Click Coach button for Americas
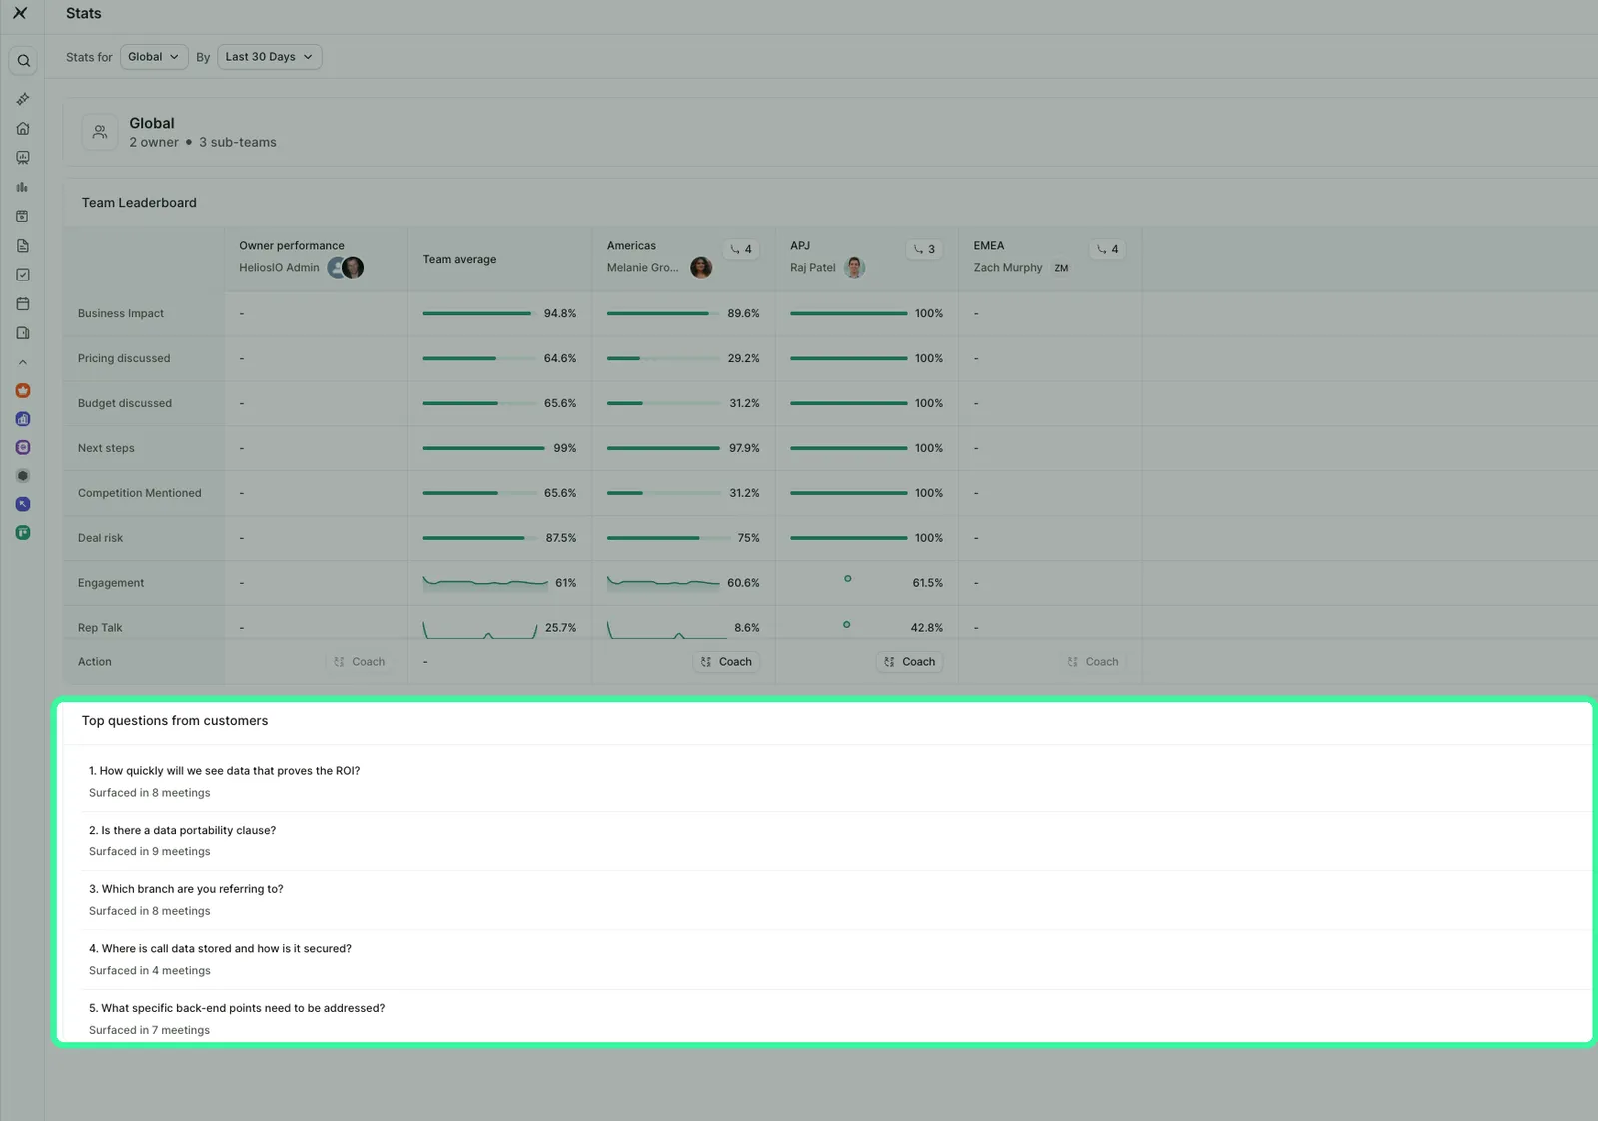The height and width of the screenshot is (1121, 1598). (727, 662)
